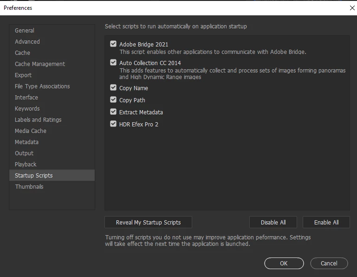Click the 'Turning off scripts' performance note
Viewport: 357px width, 277px height.
point(208,241)
